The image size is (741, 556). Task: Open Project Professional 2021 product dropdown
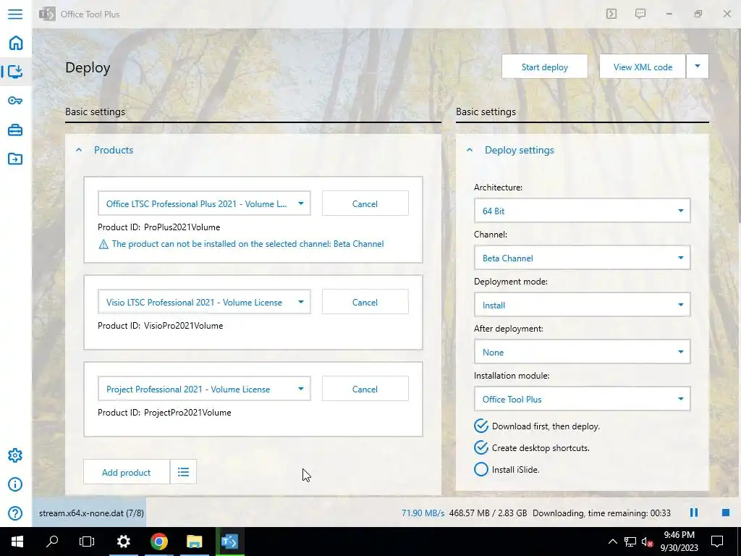(x=204, y=389)
